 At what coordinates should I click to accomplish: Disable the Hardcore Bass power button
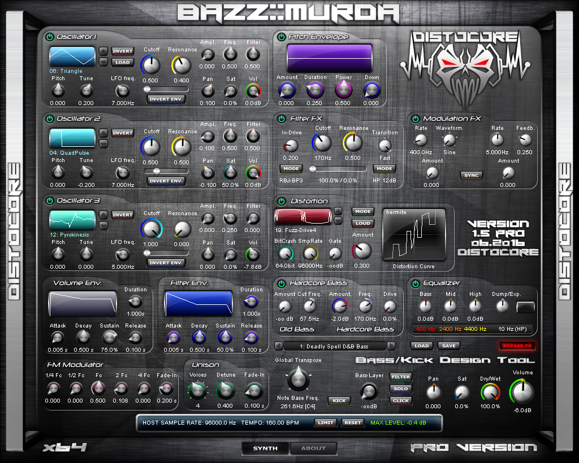[x=282, y=283]
